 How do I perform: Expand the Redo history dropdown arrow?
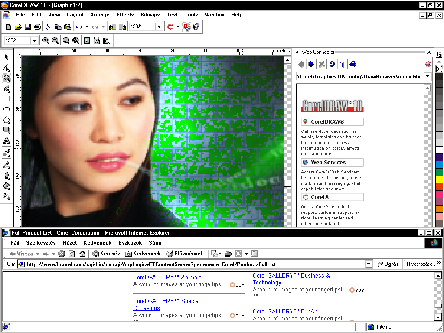coord(103,27)
